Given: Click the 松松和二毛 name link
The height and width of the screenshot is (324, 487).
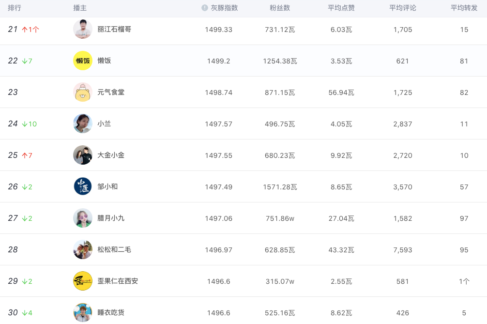Looking at the screenshot, I should (x=114, y=249).
